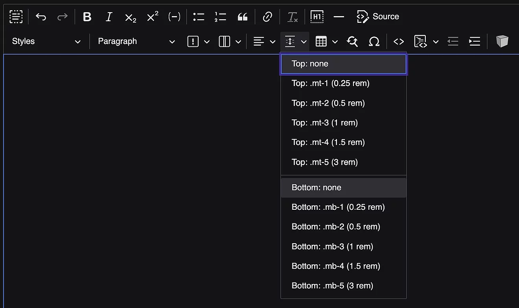Viewport: 519px width, 308px height.
Task: Click the Undo arrow
Action: pos(41,17)
